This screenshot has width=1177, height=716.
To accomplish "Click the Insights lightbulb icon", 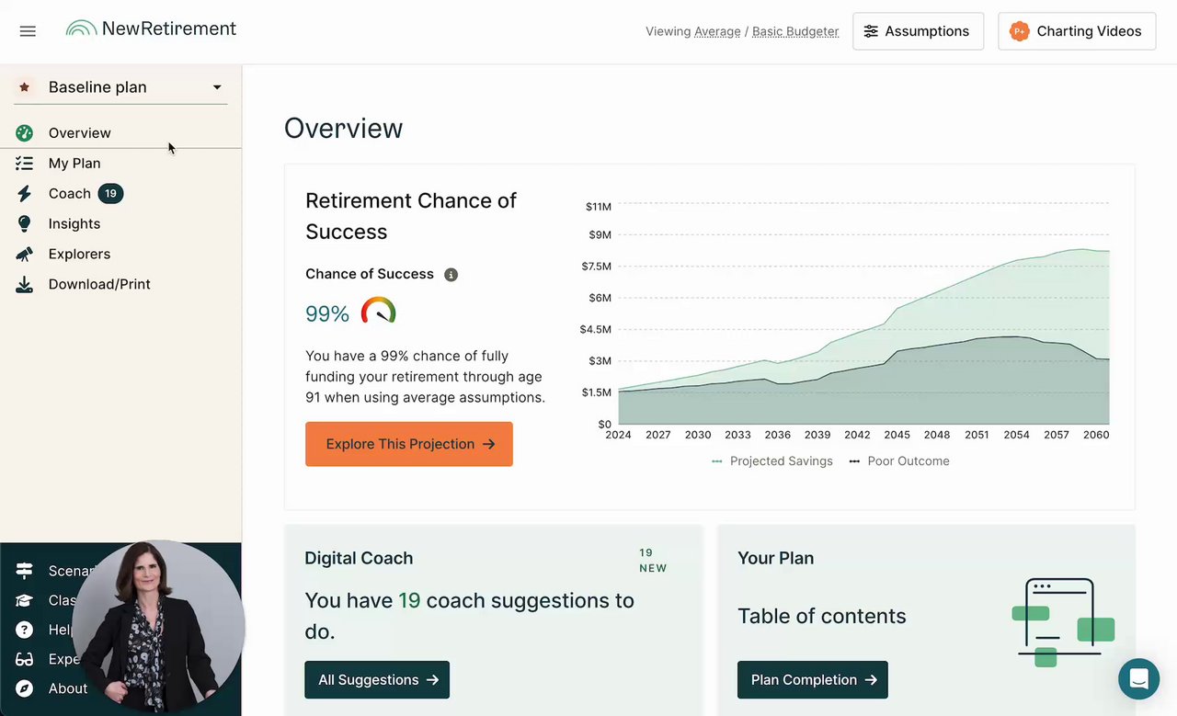I will tap(25, 224).
